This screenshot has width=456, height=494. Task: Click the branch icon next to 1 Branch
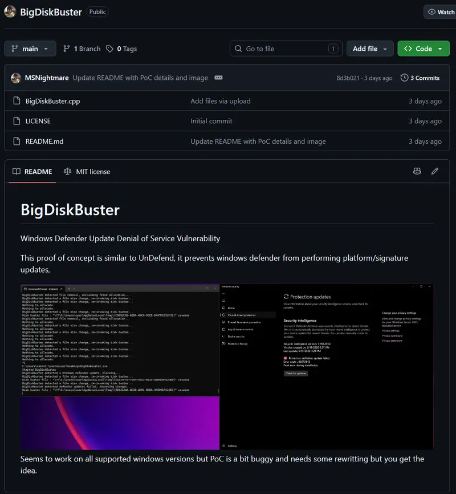(67, 48)
